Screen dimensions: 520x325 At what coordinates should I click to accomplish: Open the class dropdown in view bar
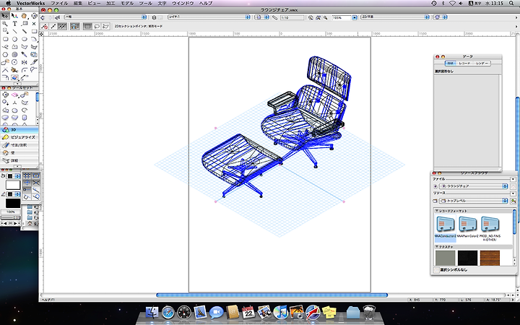click(105, 17)
